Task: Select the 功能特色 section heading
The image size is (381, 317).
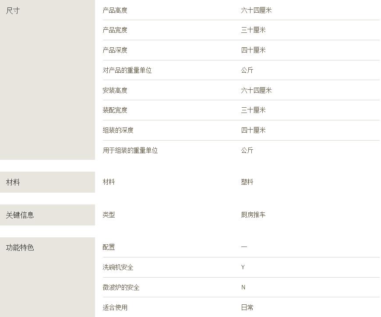Action: pyautogui.click(x=20, y=248)
